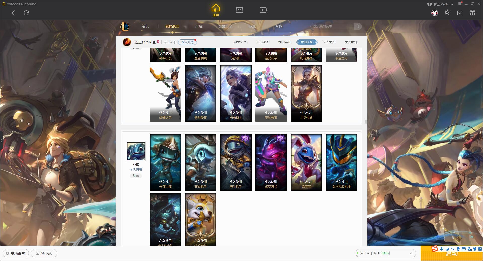Open the 个人荣誉 sub-tab

pyautogui.click(x=329, y=42)
